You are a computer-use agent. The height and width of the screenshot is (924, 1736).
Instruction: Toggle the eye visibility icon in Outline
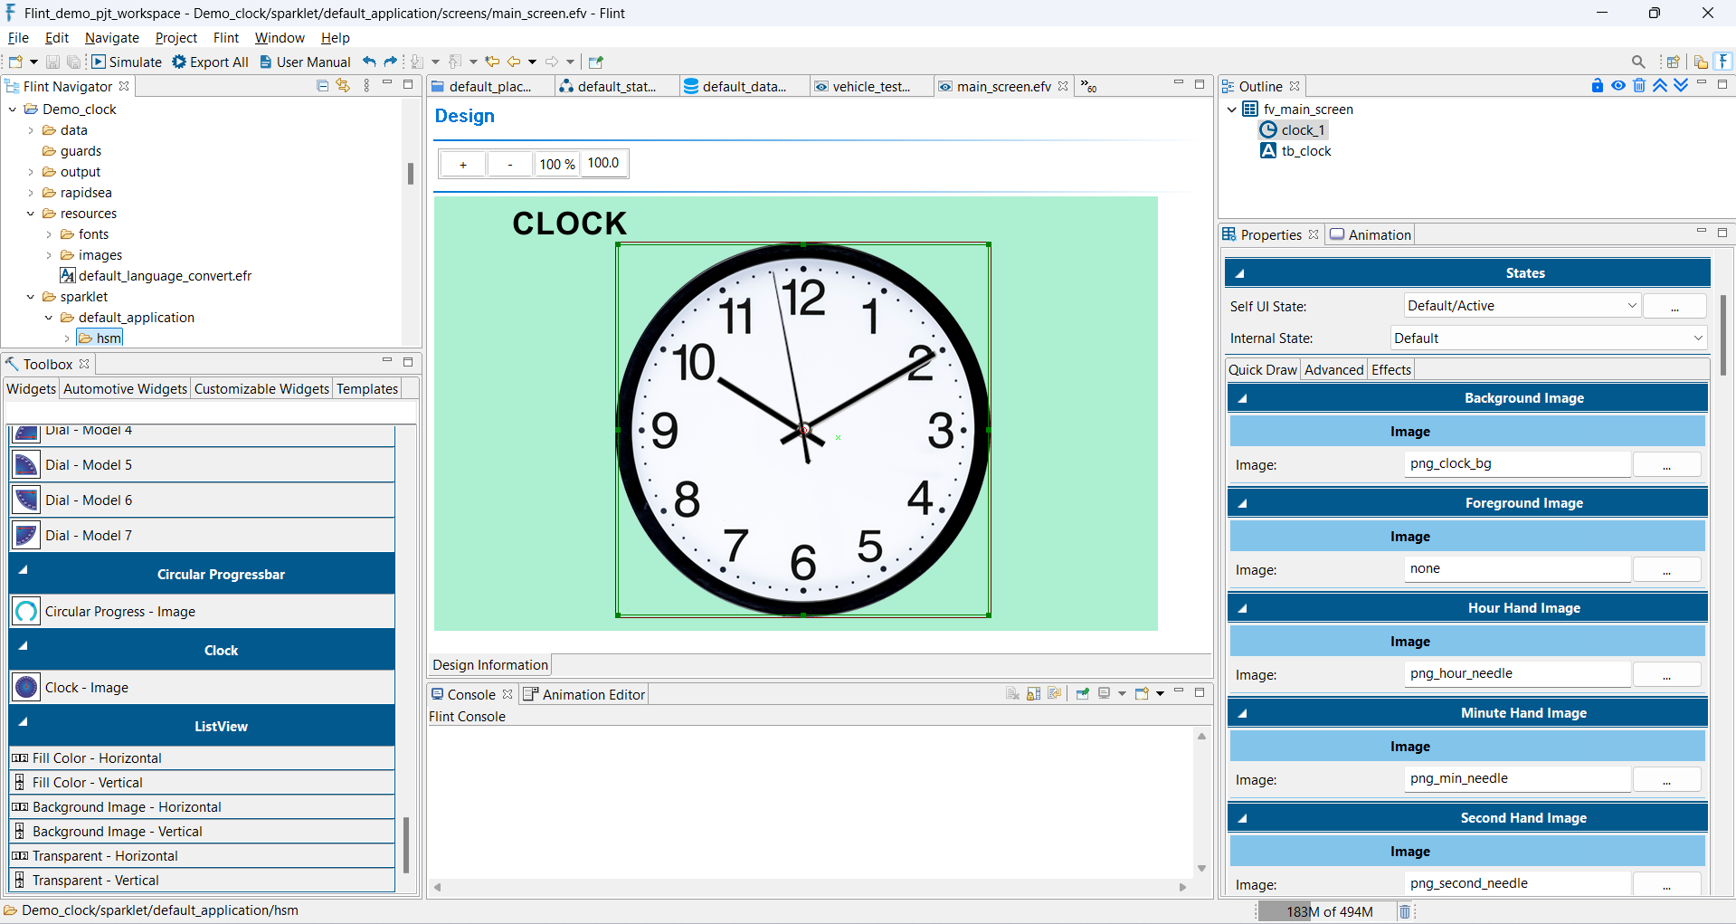pyautogui.click(x=1618, y=85)
